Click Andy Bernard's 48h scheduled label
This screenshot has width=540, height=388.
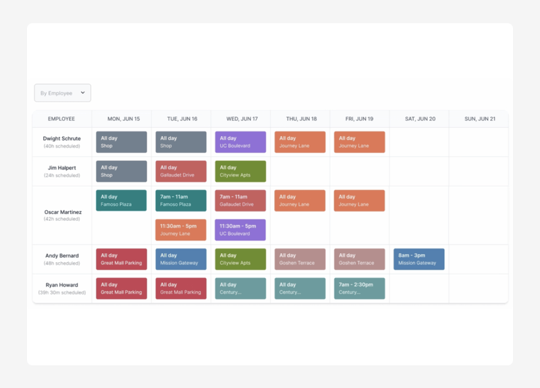click(61, 263)
